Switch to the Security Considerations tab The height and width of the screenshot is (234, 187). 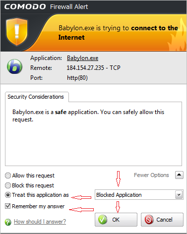[37, 97]
